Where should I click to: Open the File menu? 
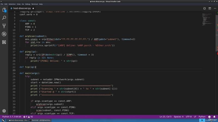2,4
